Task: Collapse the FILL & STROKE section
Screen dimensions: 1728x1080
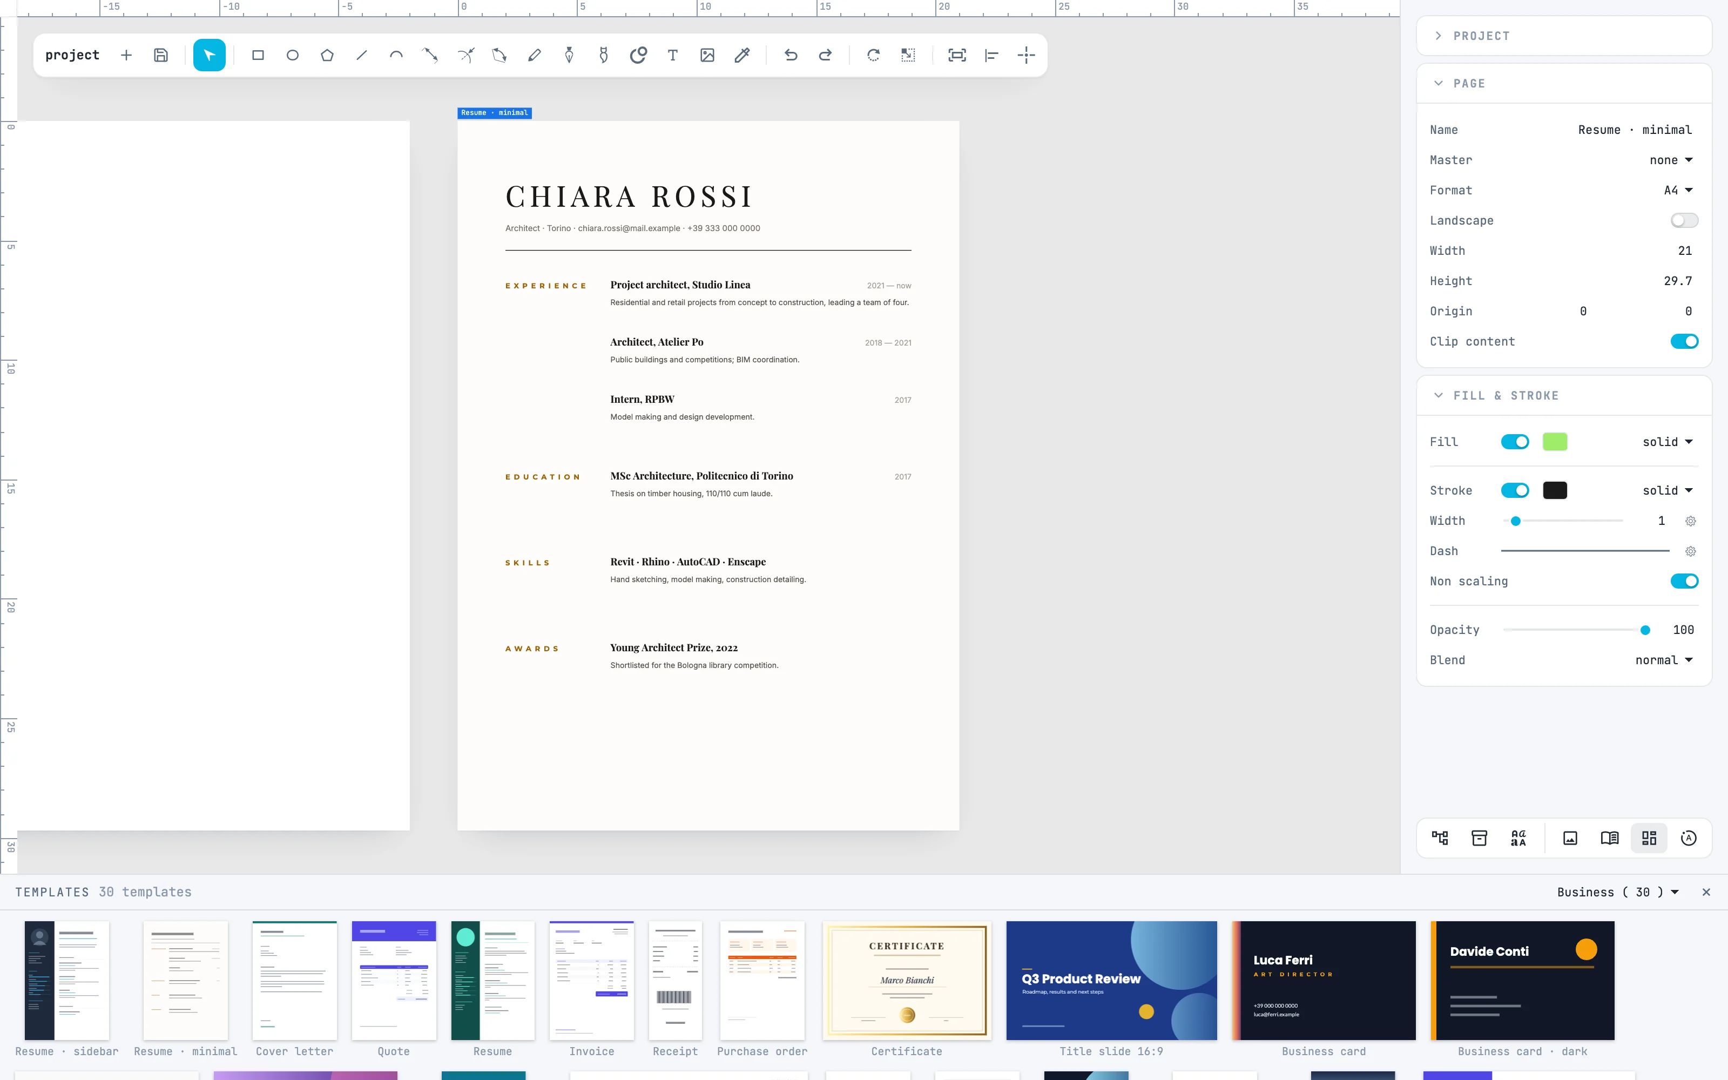Action: click(1564, 396)
